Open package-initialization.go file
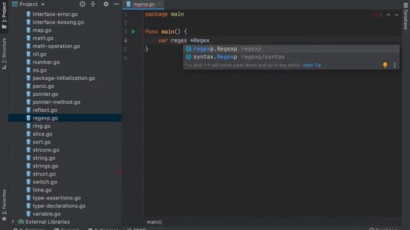Viewport: 410px width, 230px height. 64,78
